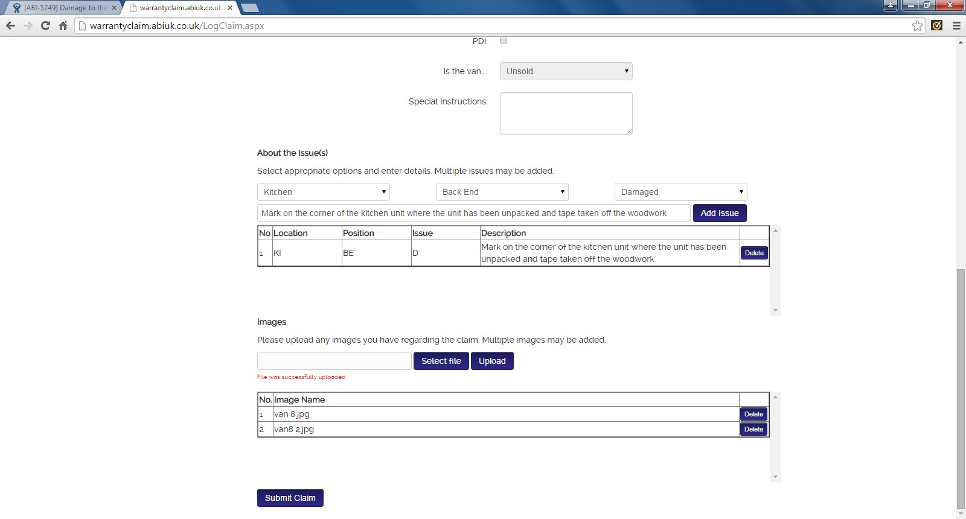Open the browser home page
The height and width of the screenshot is (519, 966).
[63, 25]
